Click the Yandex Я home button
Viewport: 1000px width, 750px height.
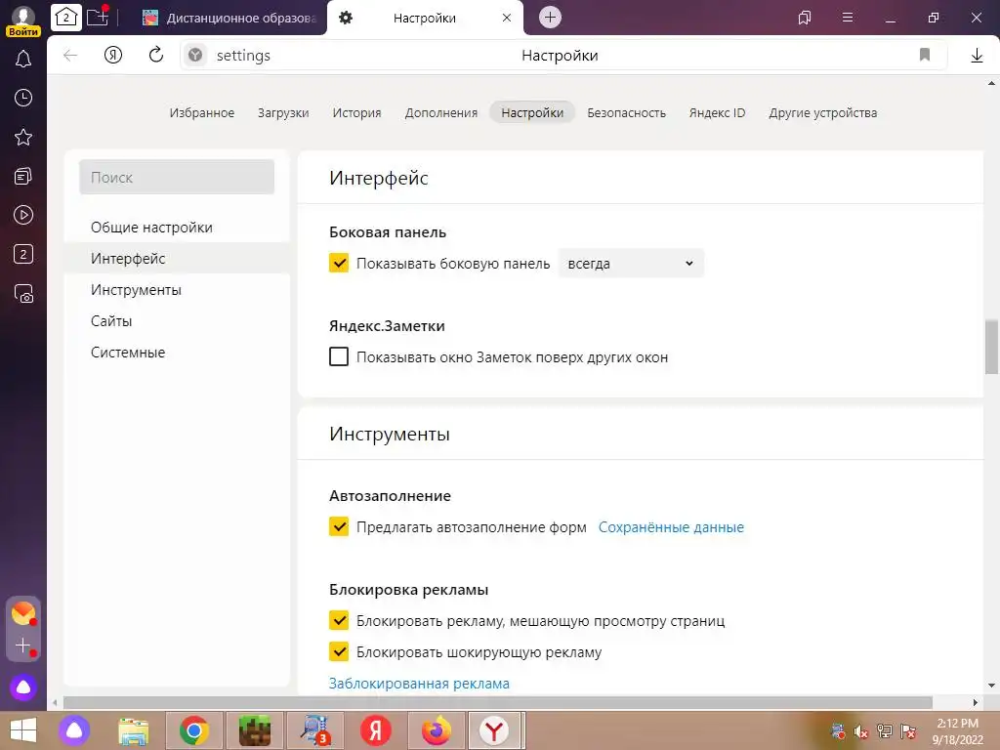[113, 56]
